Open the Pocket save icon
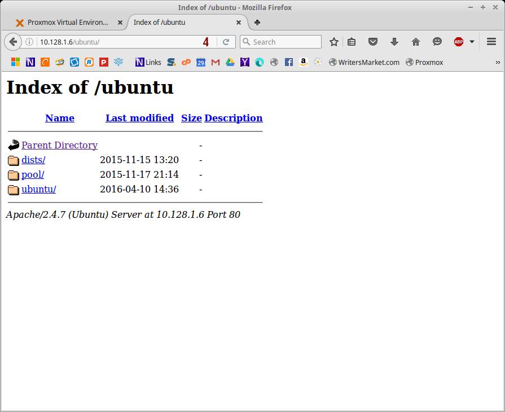 pyautogui.click(x=372, y=42)
